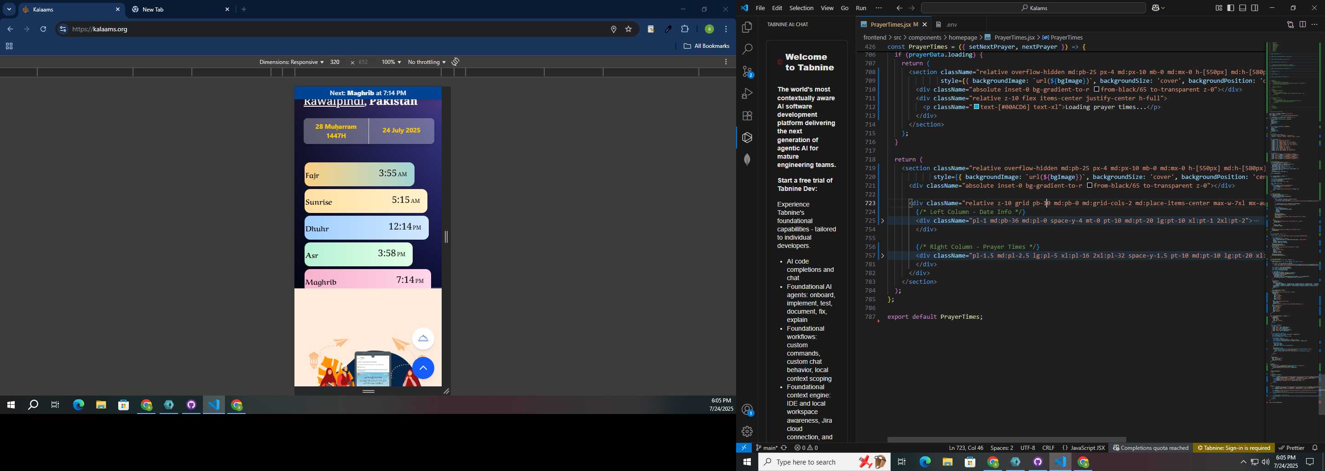The image size is (1325, 471).
Task: Open Chrome three-dot main menu
Action: pyautogui.click(x=726, y=29)
